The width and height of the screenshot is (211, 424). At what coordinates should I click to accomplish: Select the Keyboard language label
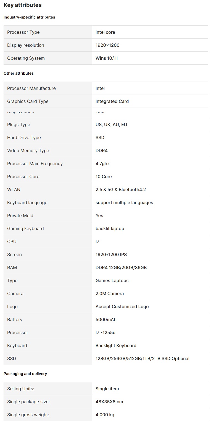click(27, 202)
